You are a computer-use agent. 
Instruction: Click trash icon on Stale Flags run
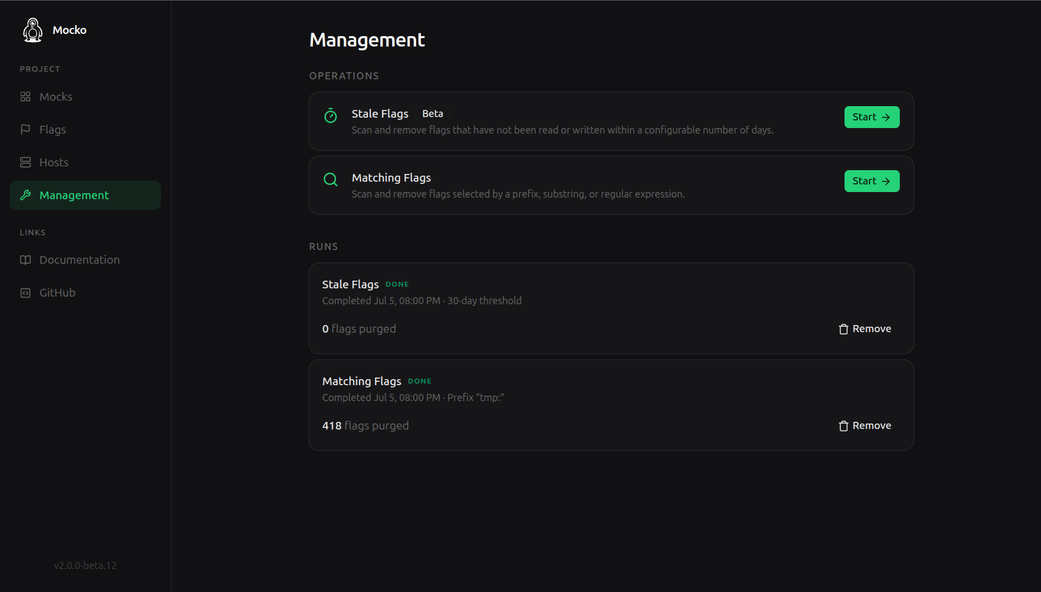(x=843, y=329)
